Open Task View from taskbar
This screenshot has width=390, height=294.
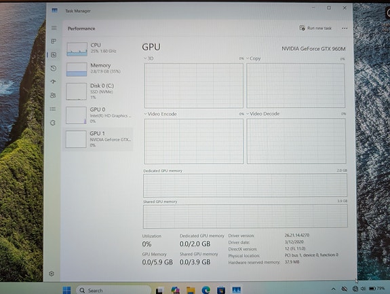[x=159, y=291]
